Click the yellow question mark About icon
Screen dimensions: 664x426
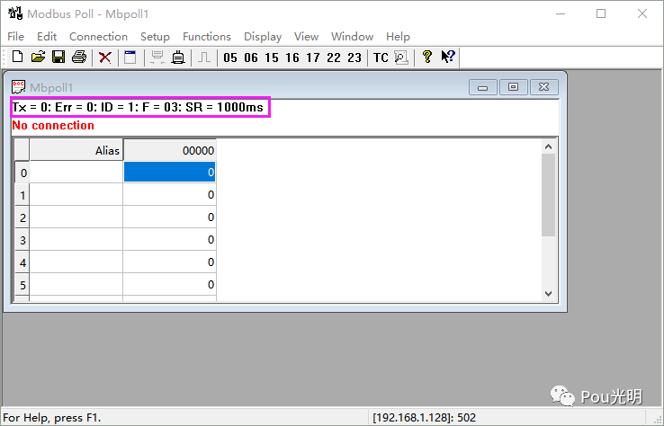tap(426, 57)
